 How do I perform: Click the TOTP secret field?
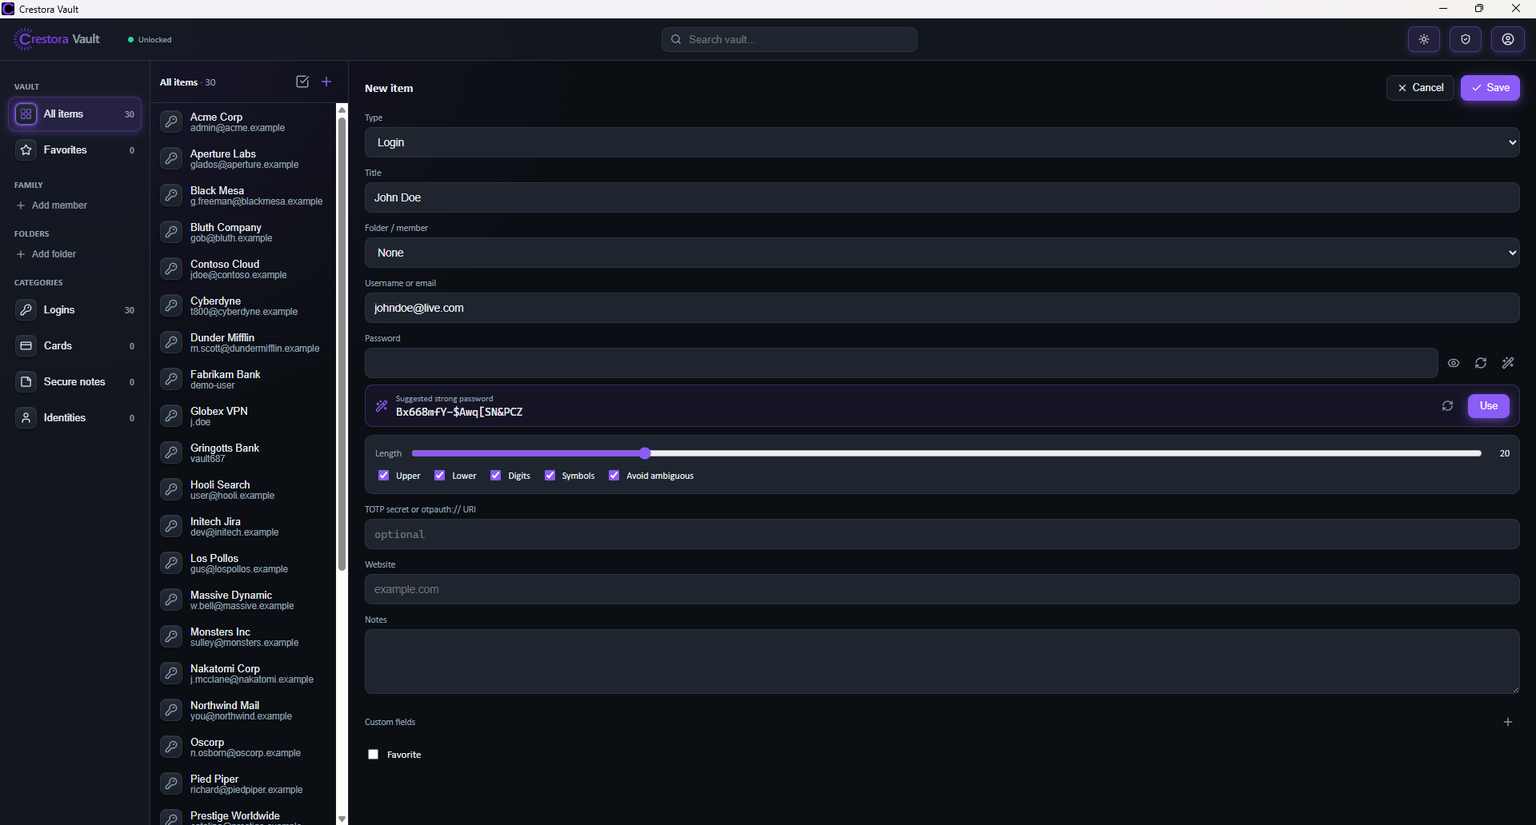click(942, 534)
